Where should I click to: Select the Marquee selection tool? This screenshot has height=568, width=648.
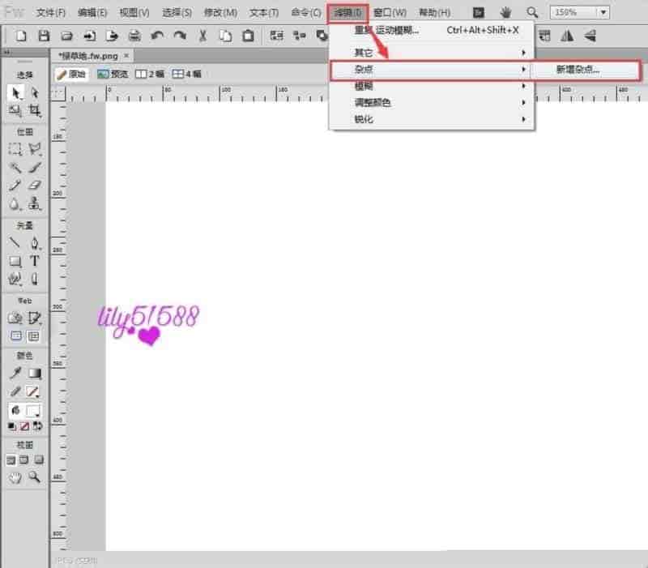click(15, 148)
